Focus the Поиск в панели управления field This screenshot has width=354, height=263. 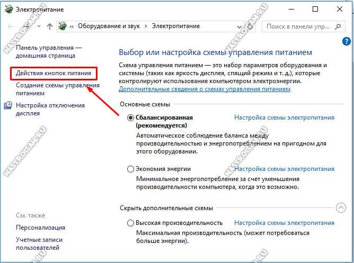click(x=304, y=26)
